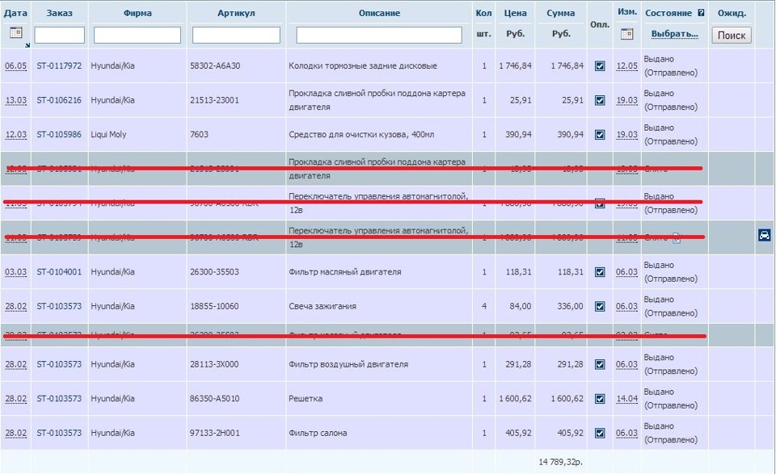Toggle paid checkbox for Фильтр салона row
This screenshot has height=474, width=776.
coord(600,434)
